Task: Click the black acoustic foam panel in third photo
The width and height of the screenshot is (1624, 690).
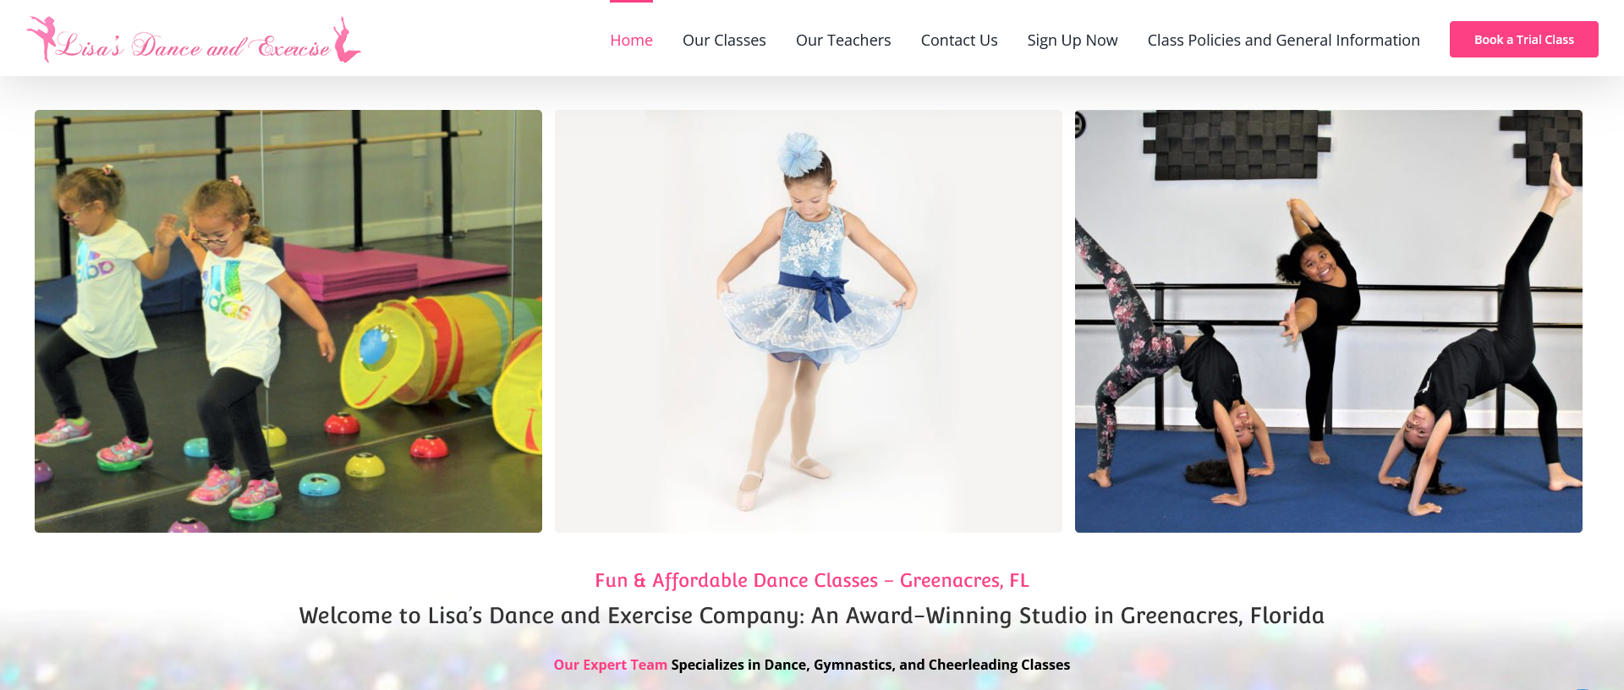Action: (x=1235, y=144)
